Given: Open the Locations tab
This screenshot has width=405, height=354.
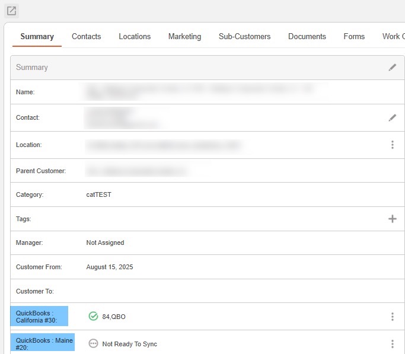Looking at the screenshot, I should [x=135, y=37].
